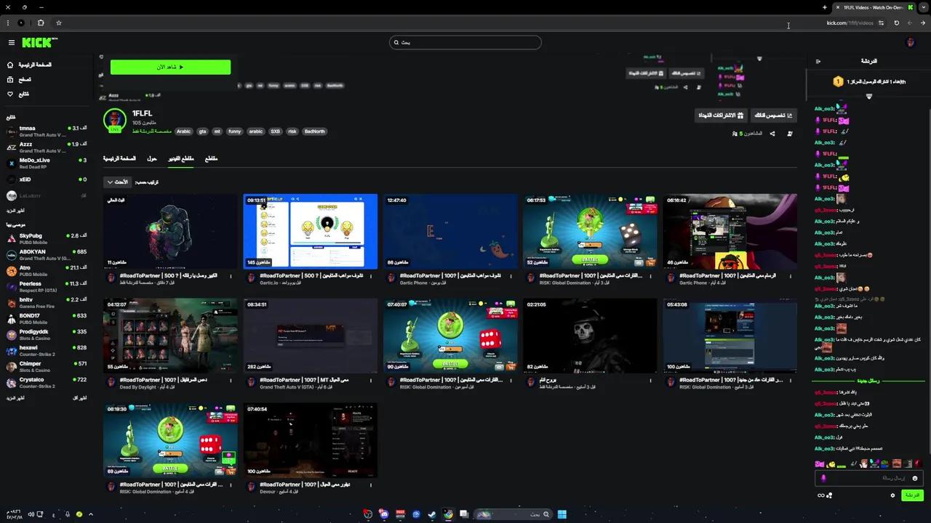This screenshot has height=523, width=931.
Task: Open the user profile avatar menu
Action: [910, 43]
